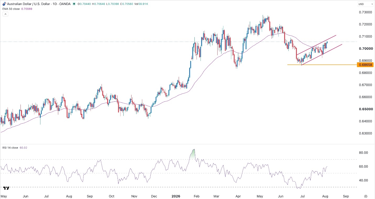Screen dimensions: 375x199
Task: Click the Nov label on time axis
Action: click(134, 196)
